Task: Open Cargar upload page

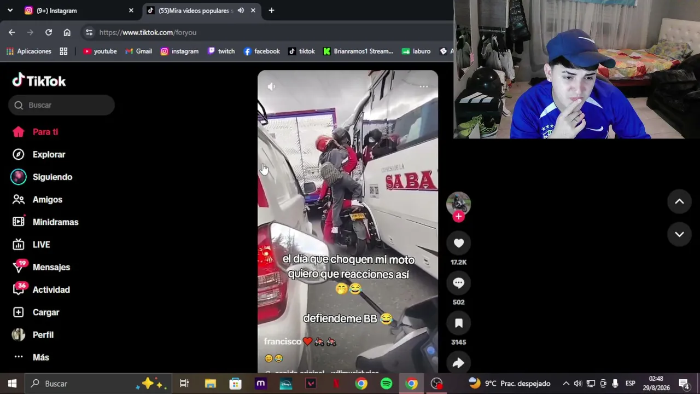Action: [x=36, y=312]
